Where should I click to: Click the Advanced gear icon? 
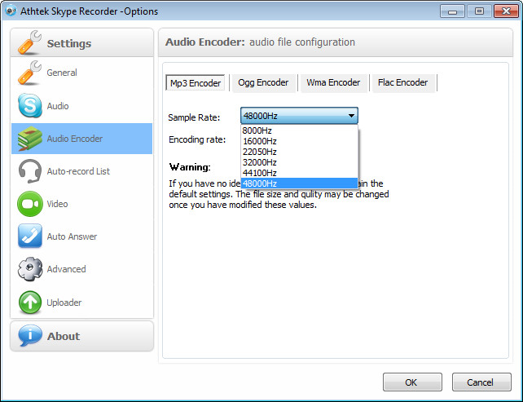(x=30, y=269)
